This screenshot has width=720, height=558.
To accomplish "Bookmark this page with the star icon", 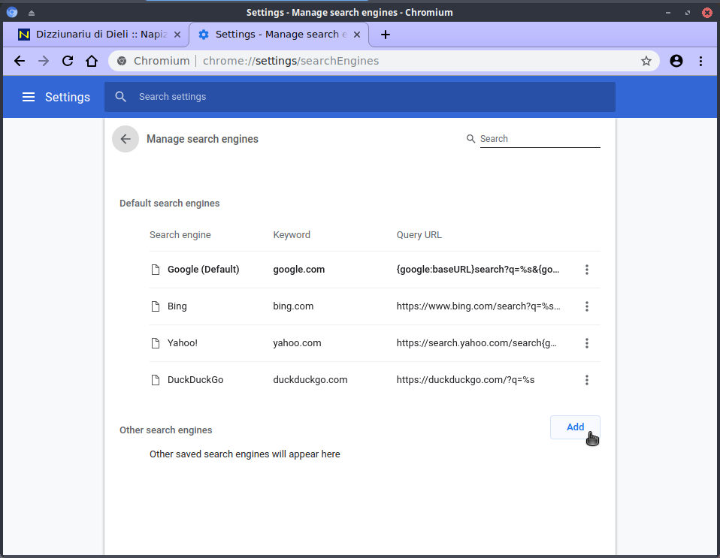I will coord(646,61).
